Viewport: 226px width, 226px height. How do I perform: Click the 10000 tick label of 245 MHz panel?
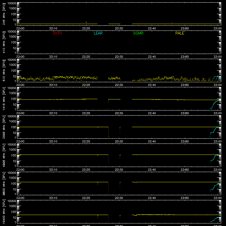pos(12,3)
